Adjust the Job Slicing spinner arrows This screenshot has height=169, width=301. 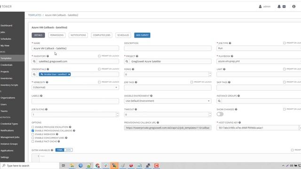(x=117, y=115)
